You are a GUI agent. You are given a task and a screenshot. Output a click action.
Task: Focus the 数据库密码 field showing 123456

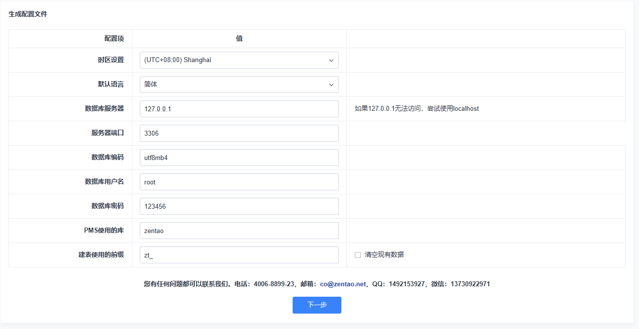[x=239, y=206]
